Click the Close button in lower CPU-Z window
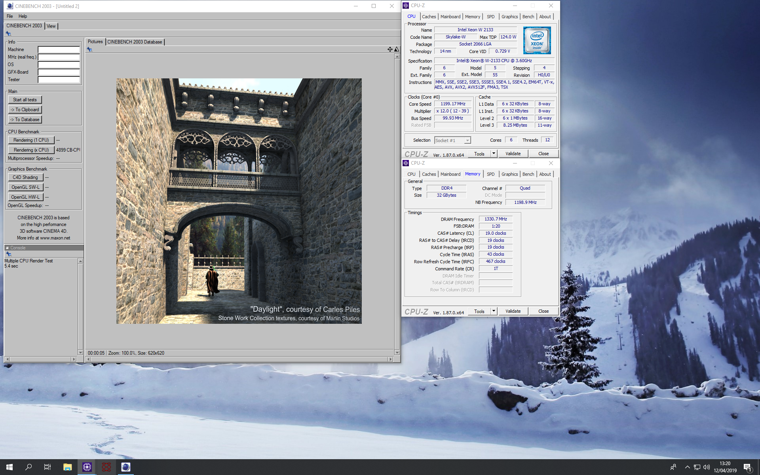This screenshot has width=760, height=475. tap(543, 311)
